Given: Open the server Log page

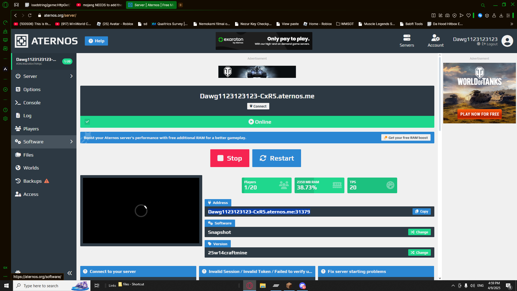Looking at the screenshot, I should [x=44, y=116].
